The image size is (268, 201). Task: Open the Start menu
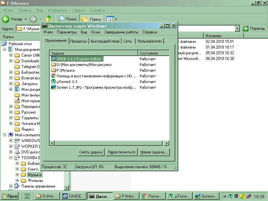pos(10,196)
